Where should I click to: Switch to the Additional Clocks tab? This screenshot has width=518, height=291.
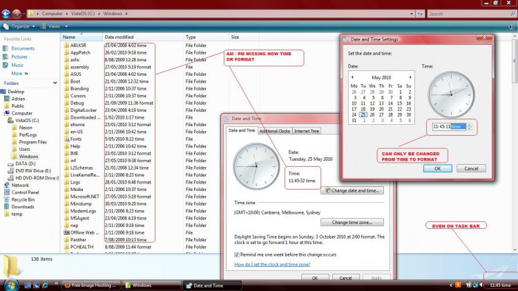tap(274, 131)
